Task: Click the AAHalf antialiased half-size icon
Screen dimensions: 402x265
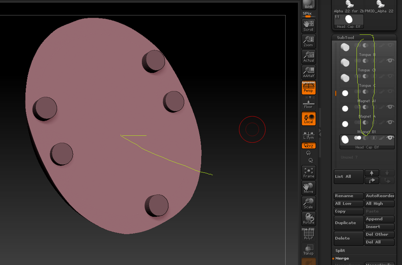Action: (308, 72)
